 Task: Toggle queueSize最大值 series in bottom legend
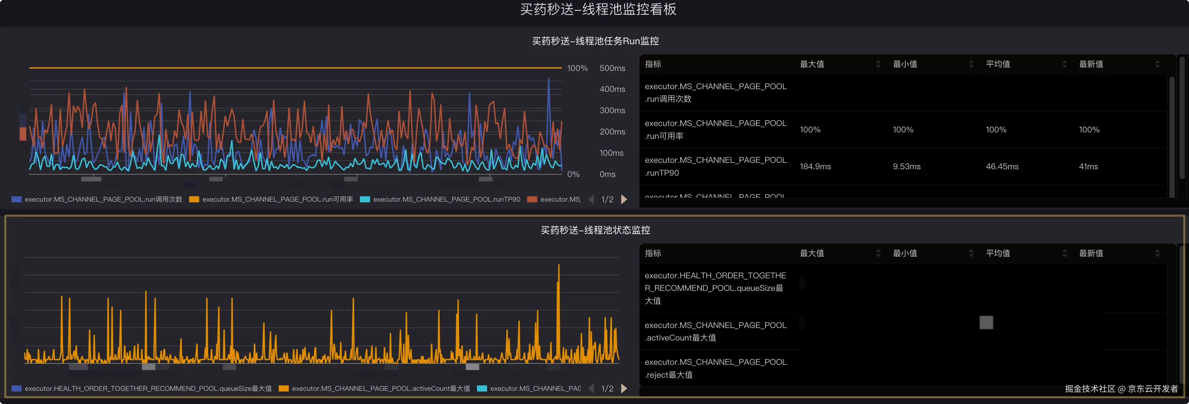148,388
